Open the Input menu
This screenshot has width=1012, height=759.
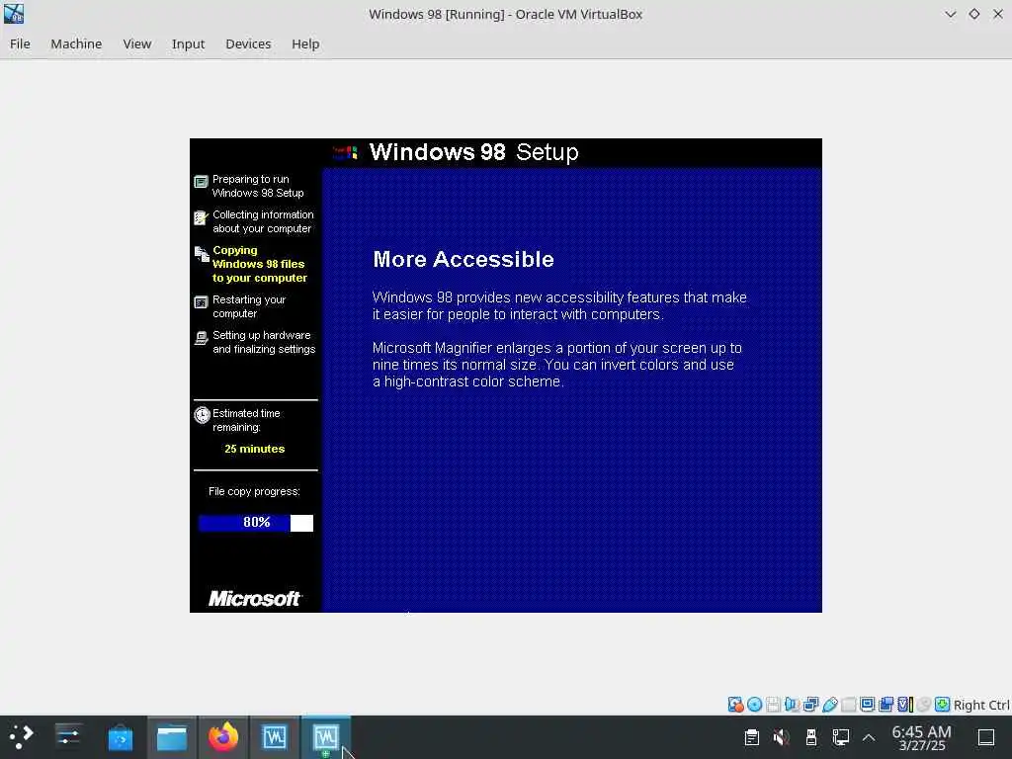pyautogui.click(x=188, y=43)
